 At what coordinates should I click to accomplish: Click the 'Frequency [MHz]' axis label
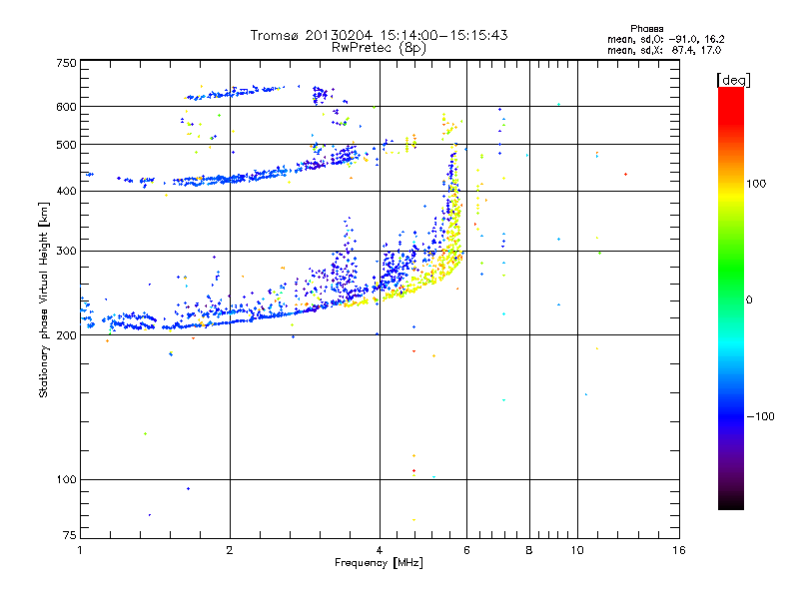[x=379, y=563]
